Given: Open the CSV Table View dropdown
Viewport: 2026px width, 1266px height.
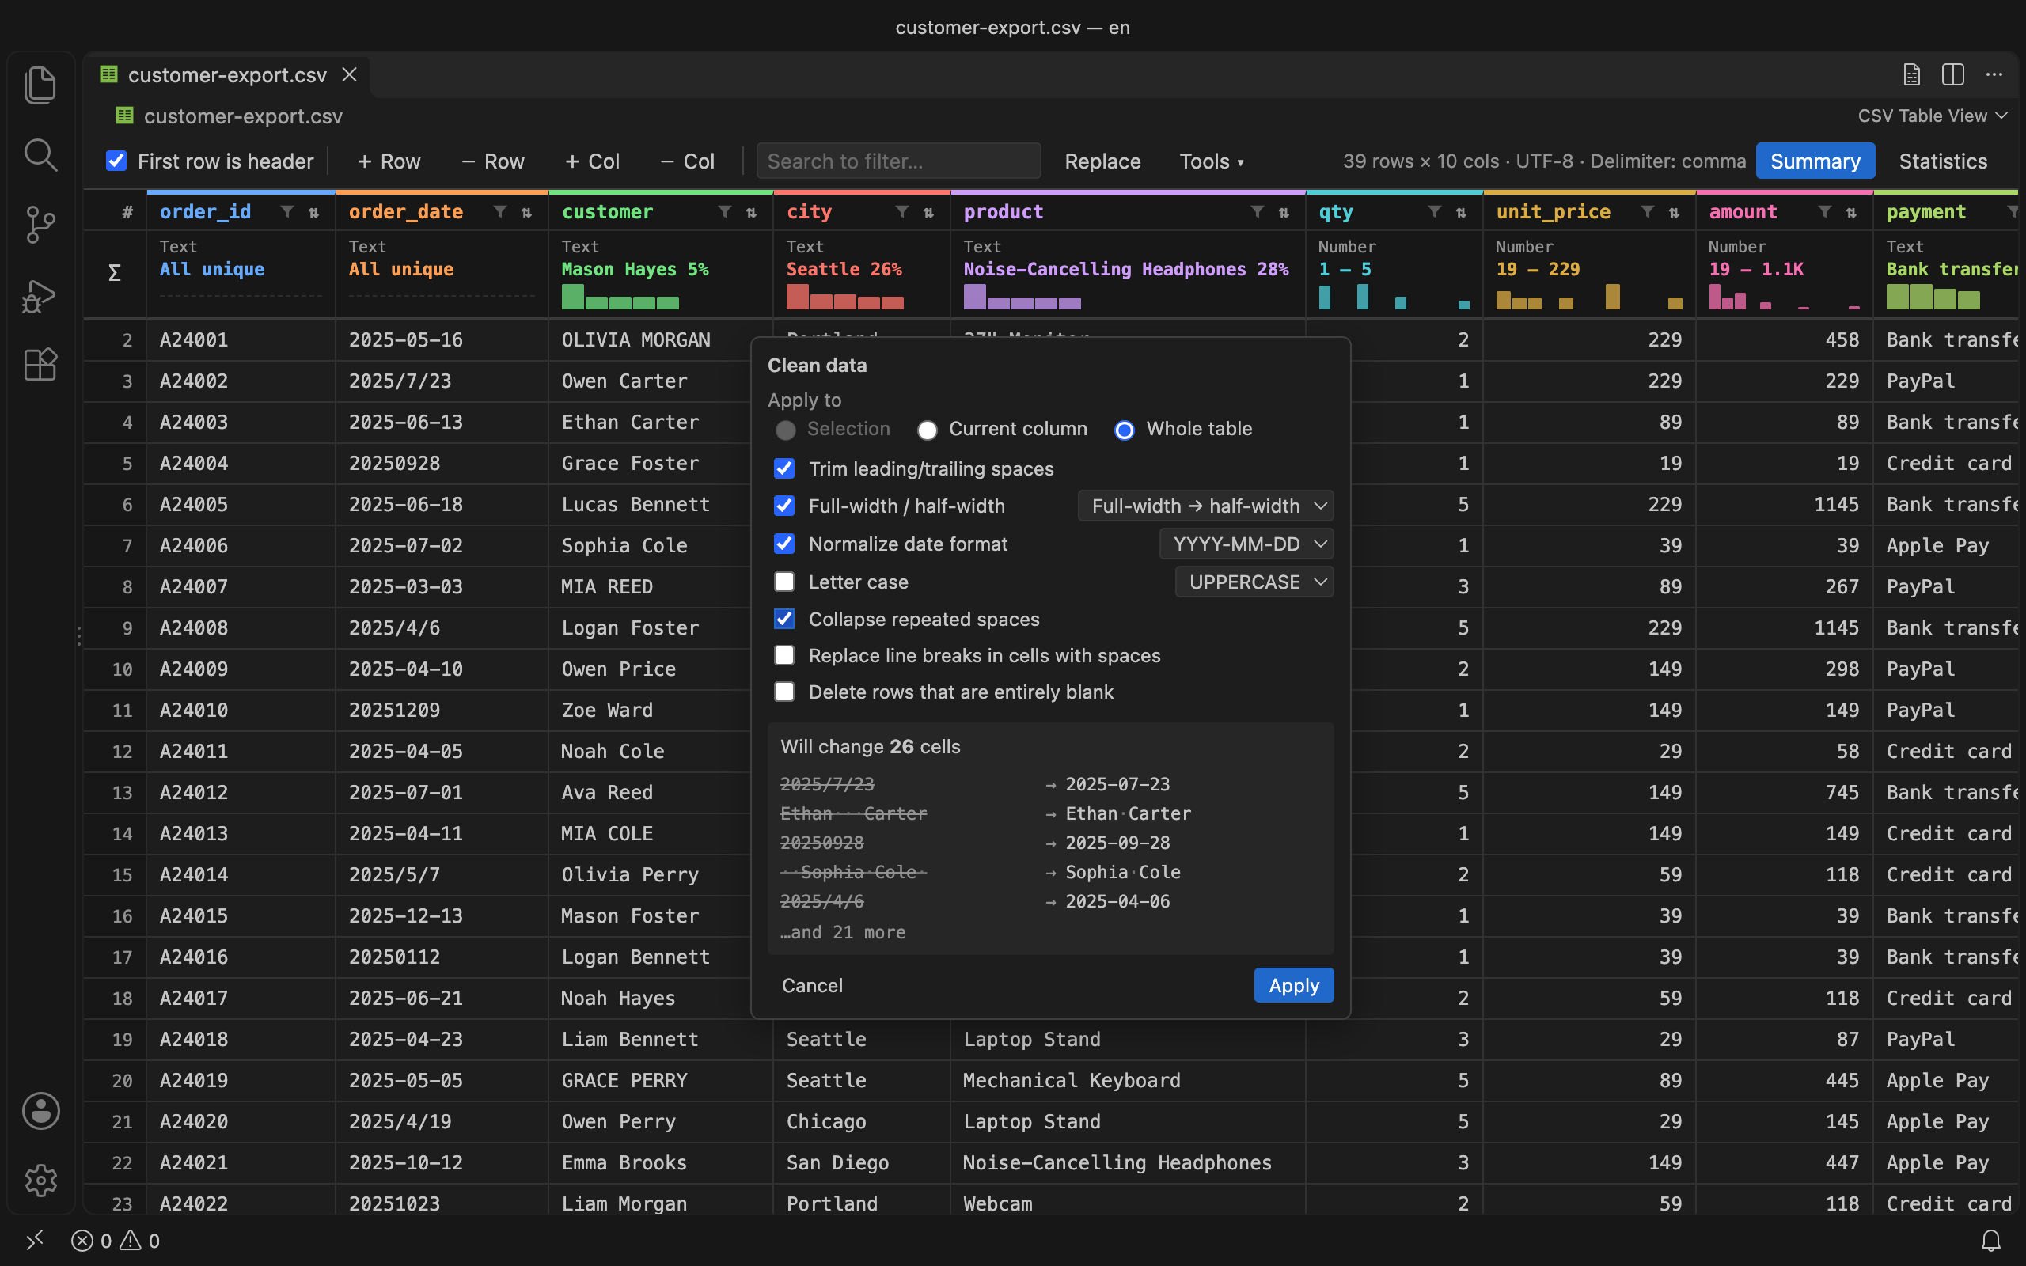Looking at the screenshot, I should [1933, 116].
